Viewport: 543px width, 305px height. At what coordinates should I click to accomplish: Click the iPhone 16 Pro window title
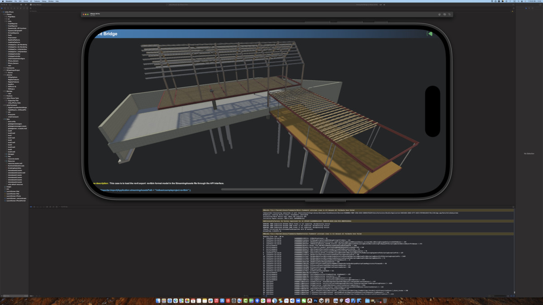[x=95, y=14]
